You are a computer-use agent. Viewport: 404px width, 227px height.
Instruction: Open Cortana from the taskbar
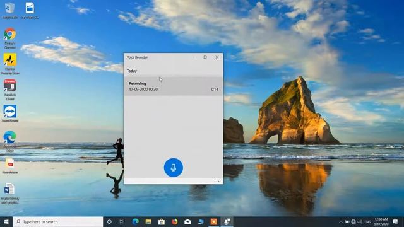[109, 221]
